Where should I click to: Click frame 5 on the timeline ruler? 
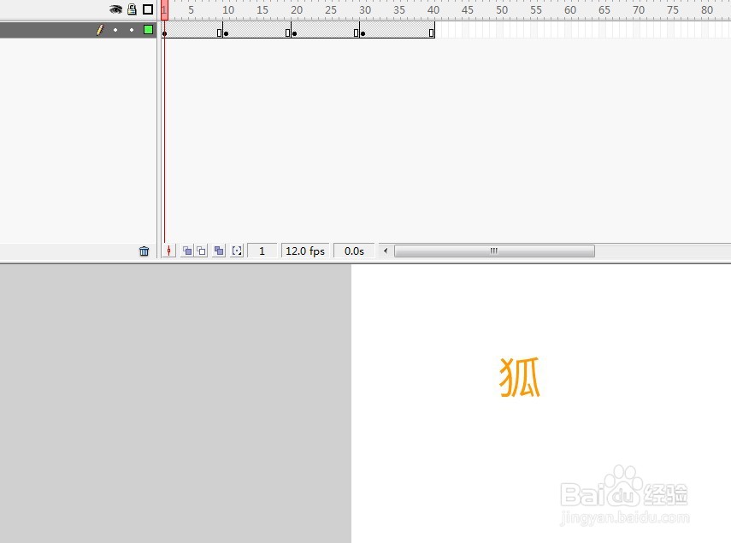point(192,9)
